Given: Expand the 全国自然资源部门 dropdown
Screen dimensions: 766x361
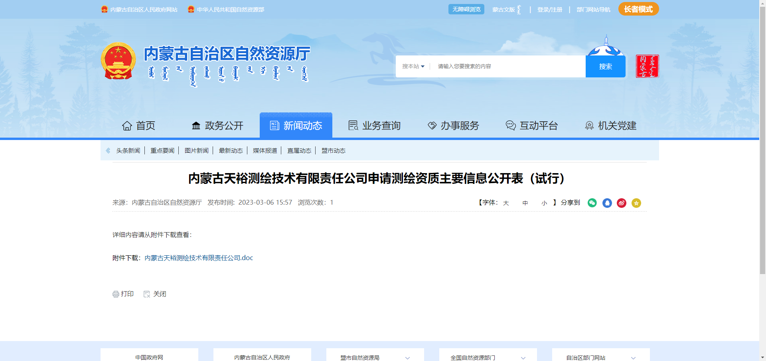Looking at the screenshot, I should pyautogui.click(x=523, y=358).
